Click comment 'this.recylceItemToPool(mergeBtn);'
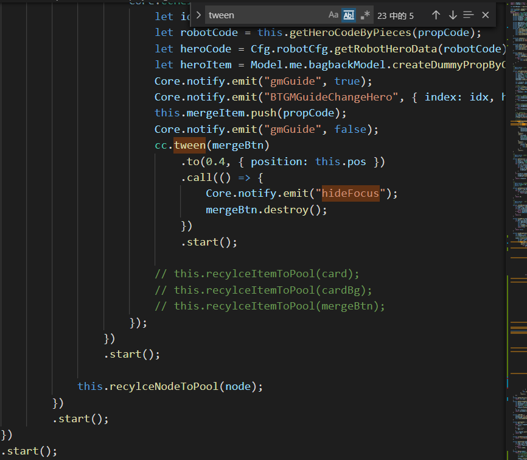Viewport: 527px width, 460px height. 279,306
